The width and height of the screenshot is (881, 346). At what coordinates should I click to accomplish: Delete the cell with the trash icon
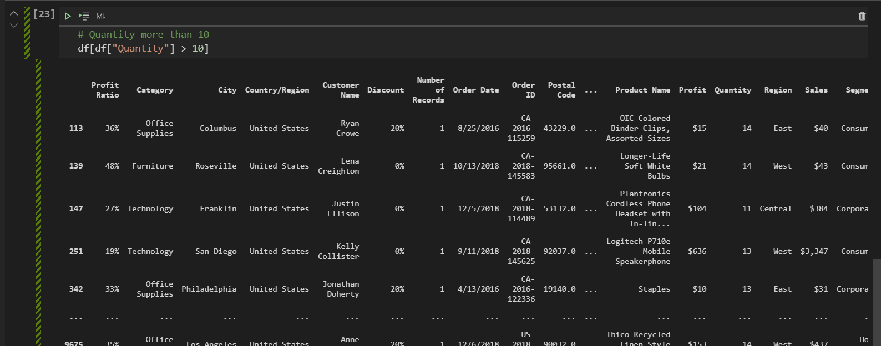862,16
